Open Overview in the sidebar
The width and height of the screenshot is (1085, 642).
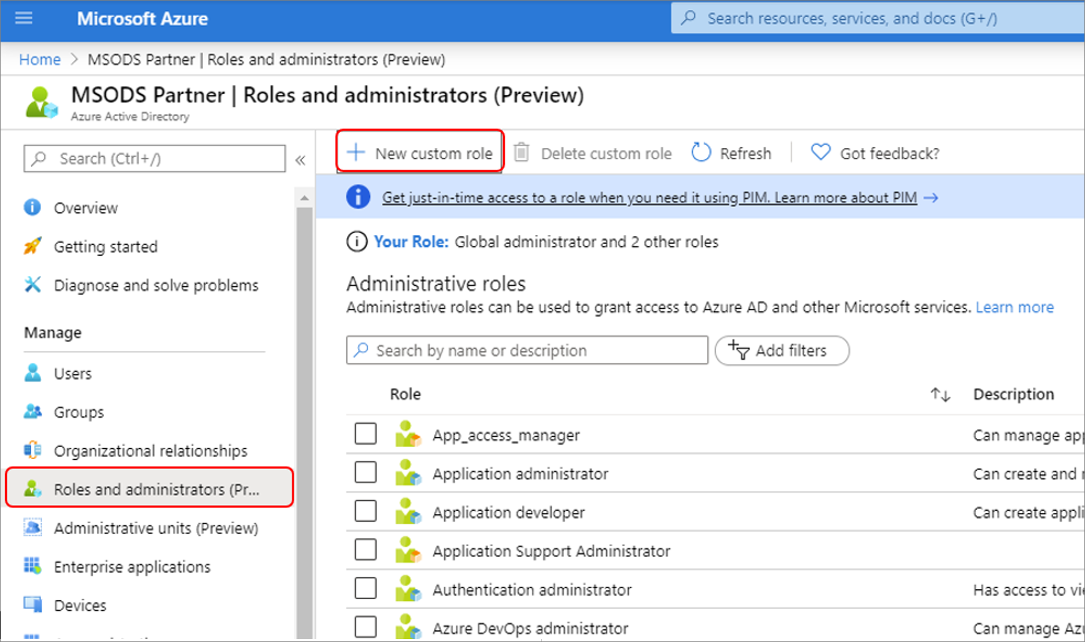[x=86, y=208]
